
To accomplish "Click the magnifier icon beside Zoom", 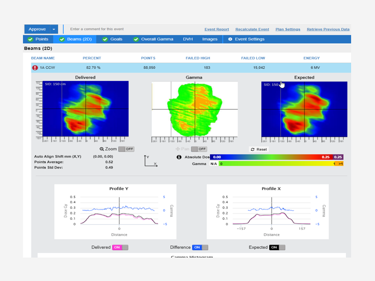I will (x=102, y=149).
